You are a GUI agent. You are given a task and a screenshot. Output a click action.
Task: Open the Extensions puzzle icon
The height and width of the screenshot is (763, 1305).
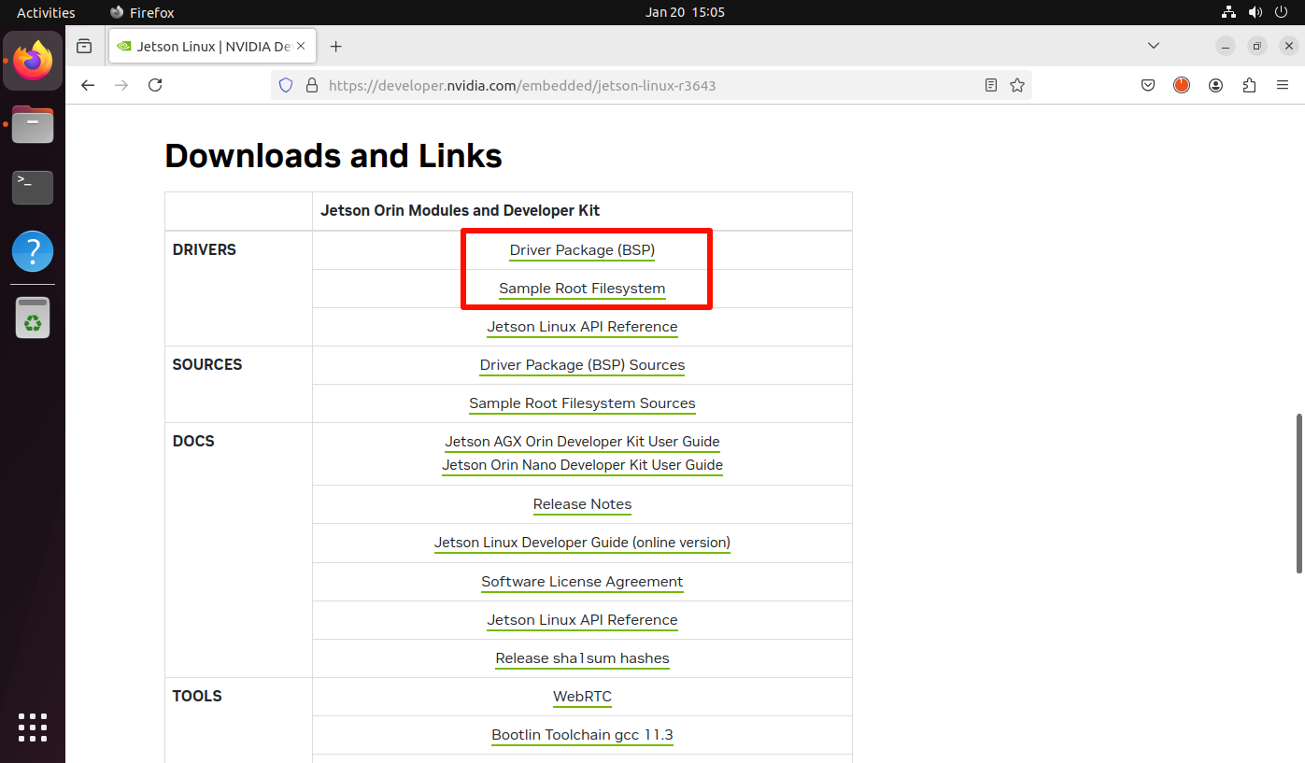click(1249, 85)
